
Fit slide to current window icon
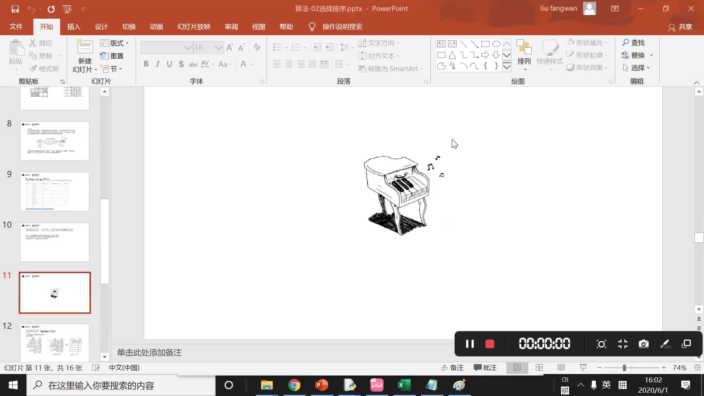[x=697, y=368]
